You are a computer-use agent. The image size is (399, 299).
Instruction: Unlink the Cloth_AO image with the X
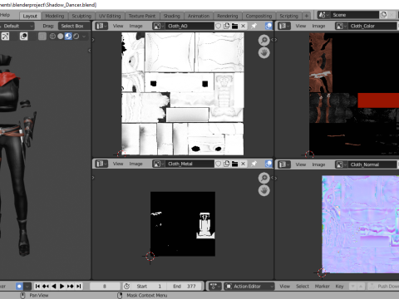click(243, 26)
